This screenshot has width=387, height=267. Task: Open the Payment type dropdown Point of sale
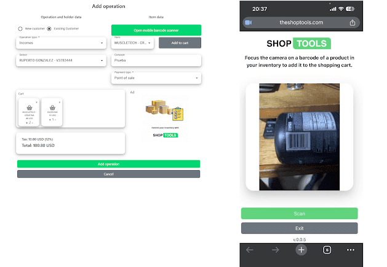click(x=156, y=78)
